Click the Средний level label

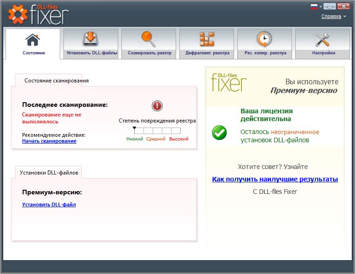(x=156, y=139)
